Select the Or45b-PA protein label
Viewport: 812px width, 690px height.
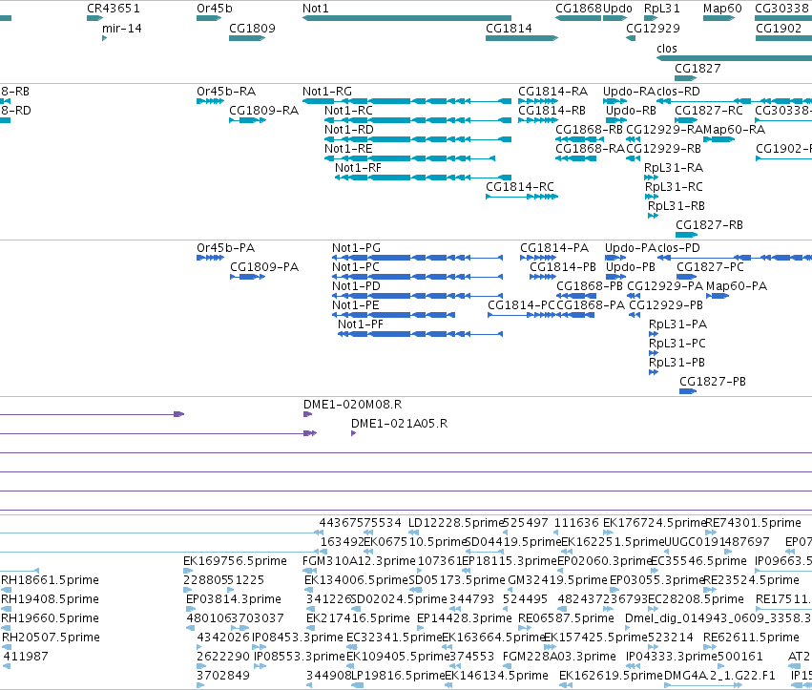coord(226,247)
